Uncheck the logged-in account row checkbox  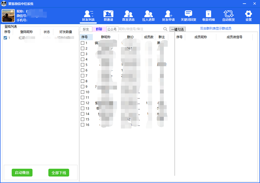[5, 38]
